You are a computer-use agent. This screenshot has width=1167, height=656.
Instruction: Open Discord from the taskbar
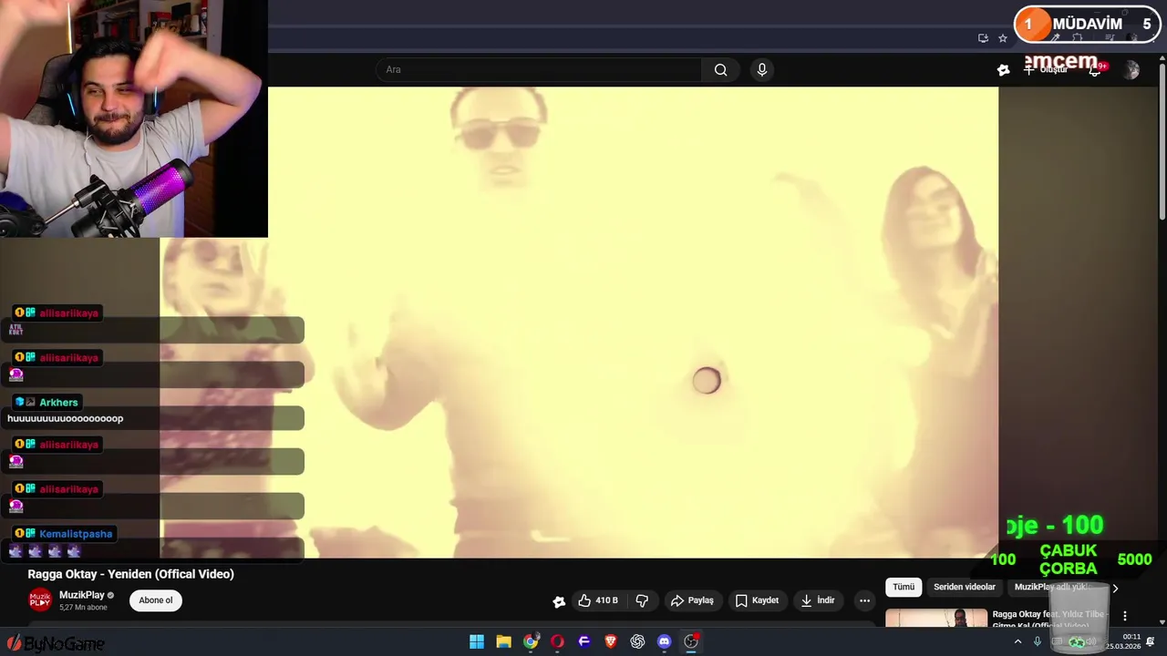pos(665,641)
